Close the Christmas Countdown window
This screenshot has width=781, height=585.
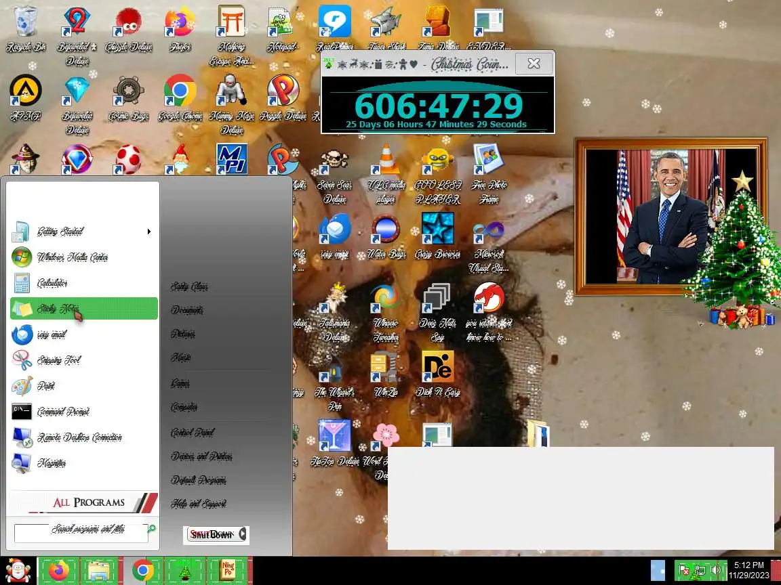pyautogui.click(x=534, y=63)
